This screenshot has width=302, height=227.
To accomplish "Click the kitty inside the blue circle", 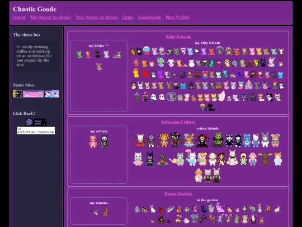I will point(171,97).
